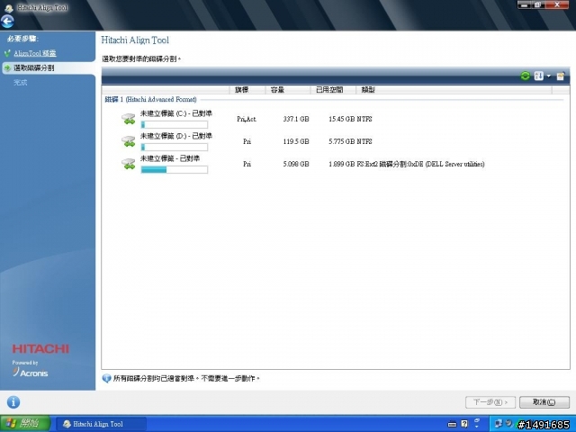The height and width of the screenshot is (432, 576).
Task: Click the D: partition label text
Action: tap(176, 136)
